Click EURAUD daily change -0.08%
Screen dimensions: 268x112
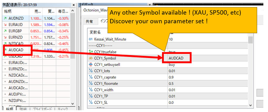[x=63, y=25]
